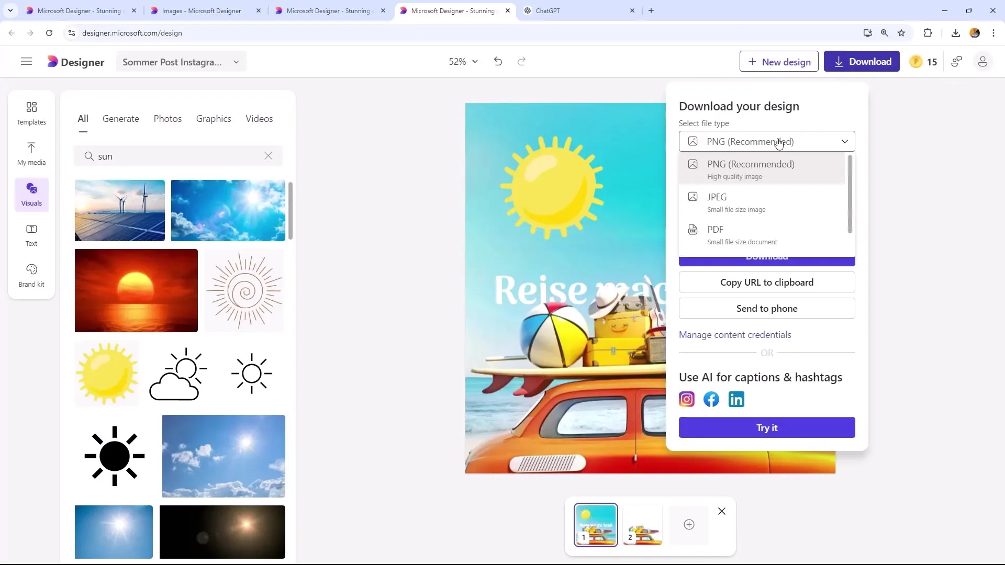1005x565 pixels.
Task: Pick the solid black sun graphic
Action: (x=114, y=456)
